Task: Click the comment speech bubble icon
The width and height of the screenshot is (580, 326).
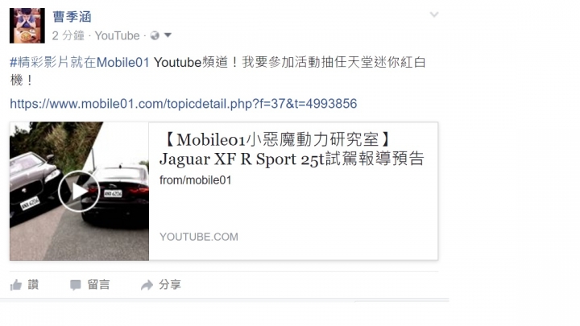Action: click(76, 285)
